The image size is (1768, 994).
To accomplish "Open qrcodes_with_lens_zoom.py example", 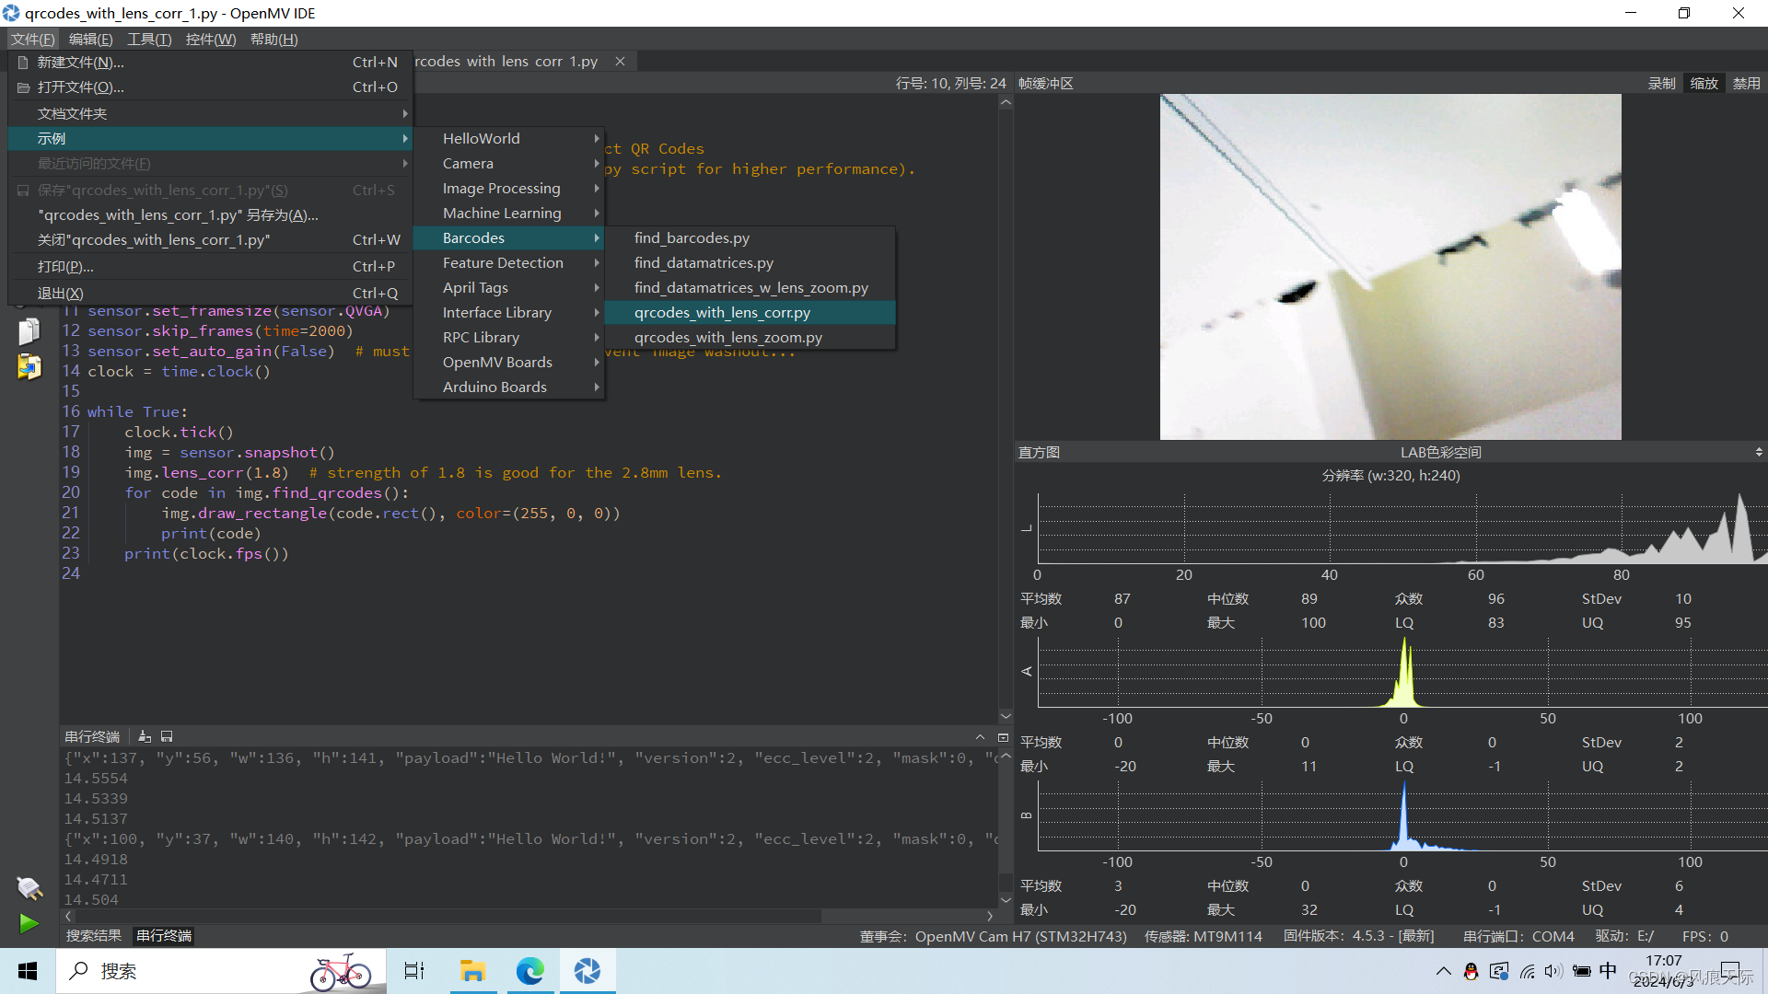I will 727,337.
